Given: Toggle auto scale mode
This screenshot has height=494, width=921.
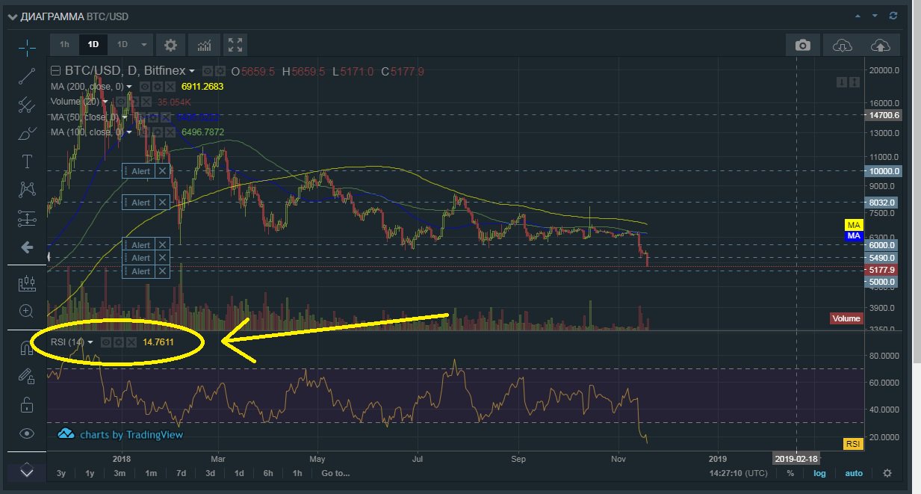Looking at the screenshot, I should point(854,473).
